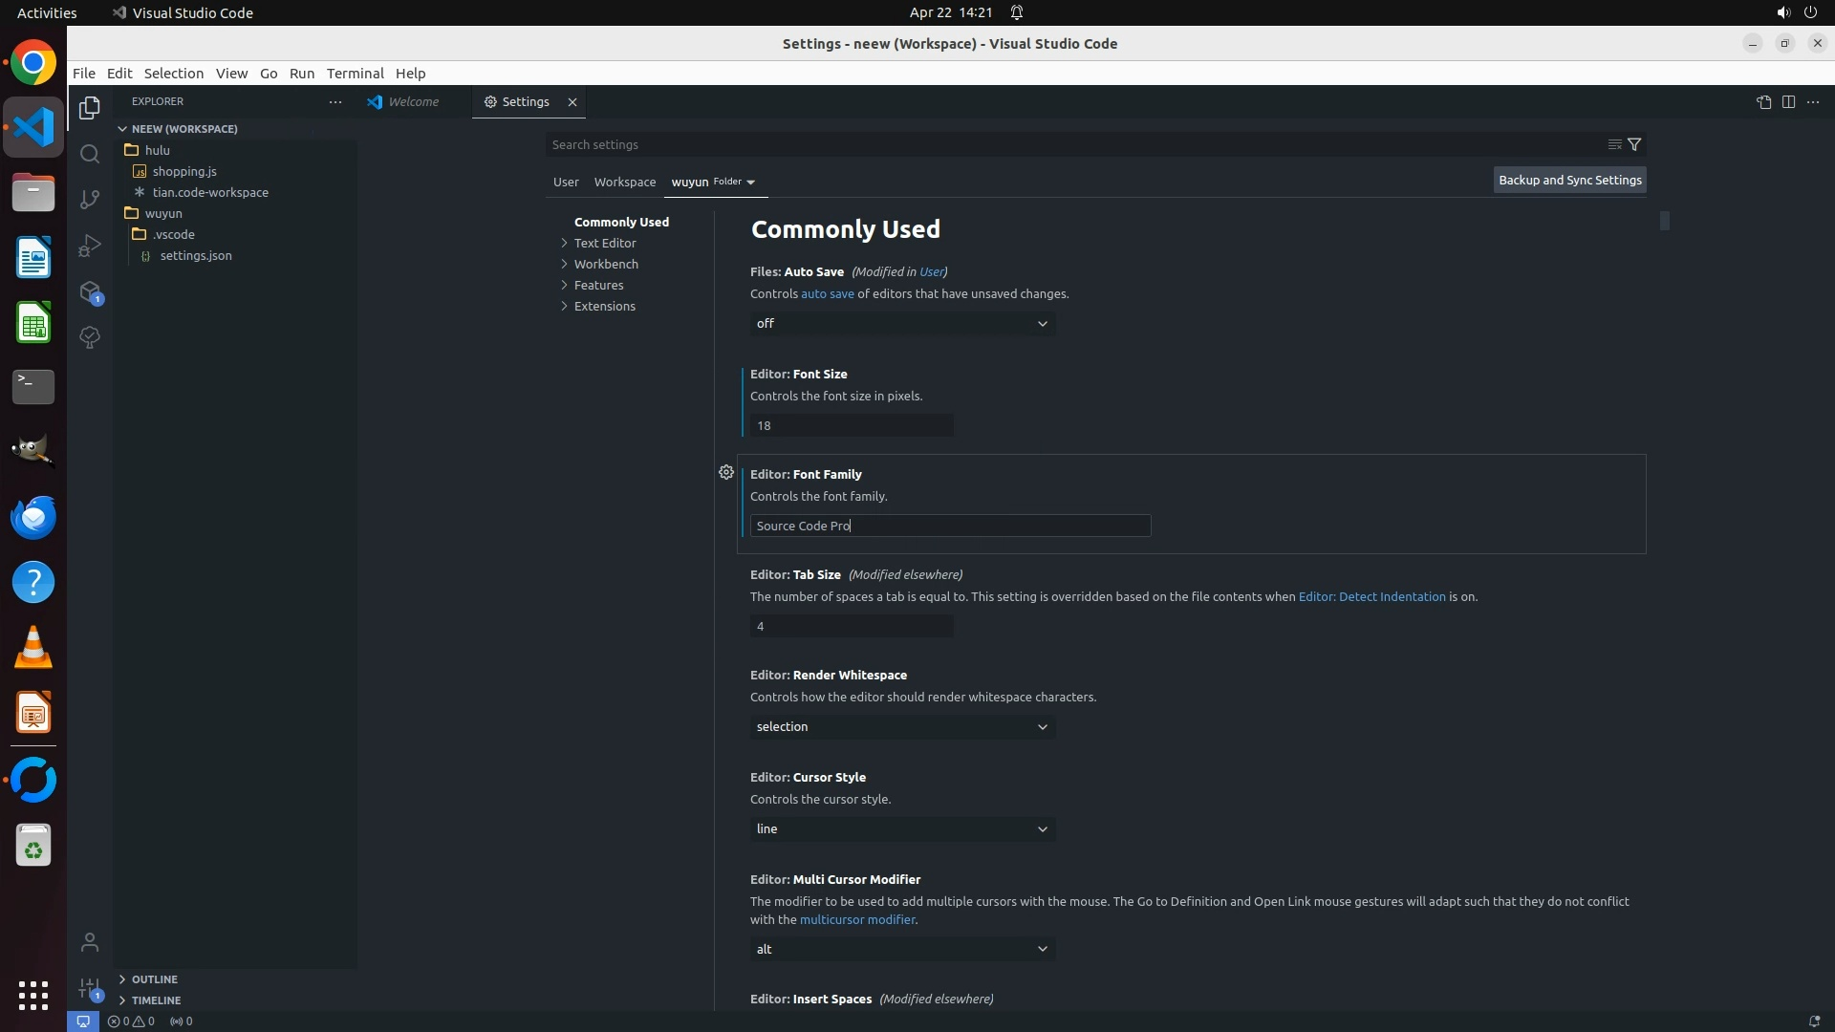Open the Auto Save dropdown
Screen dimensions: 1835x1032
coord(902,324)
